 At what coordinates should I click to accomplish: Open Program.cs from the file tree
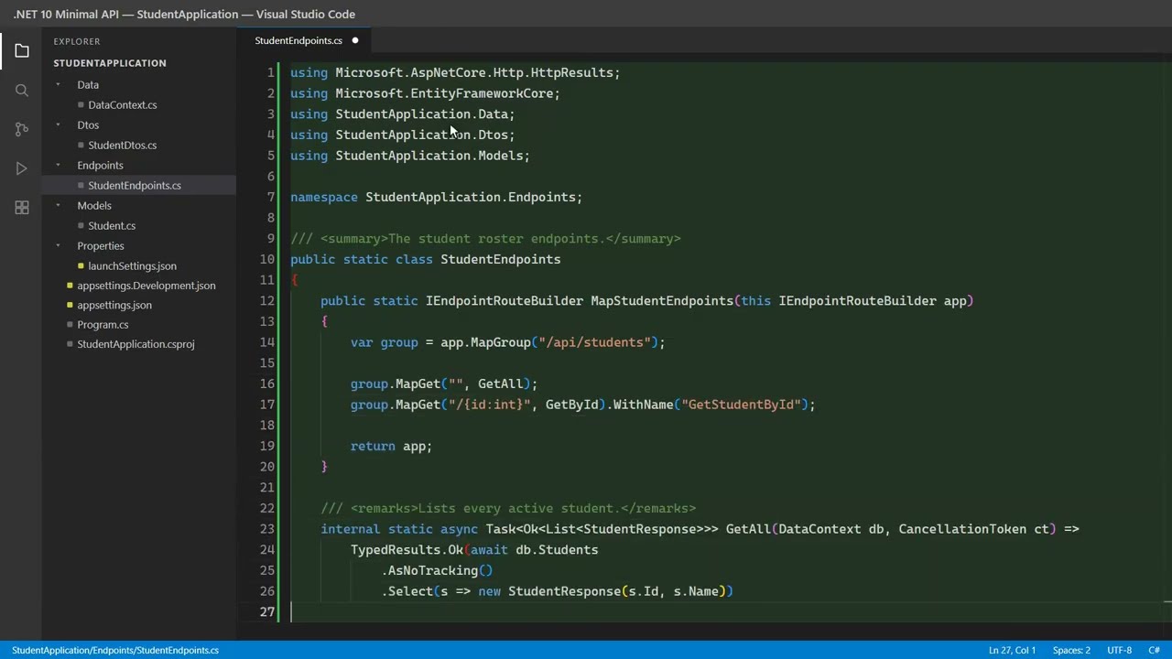tap(103, 325)
